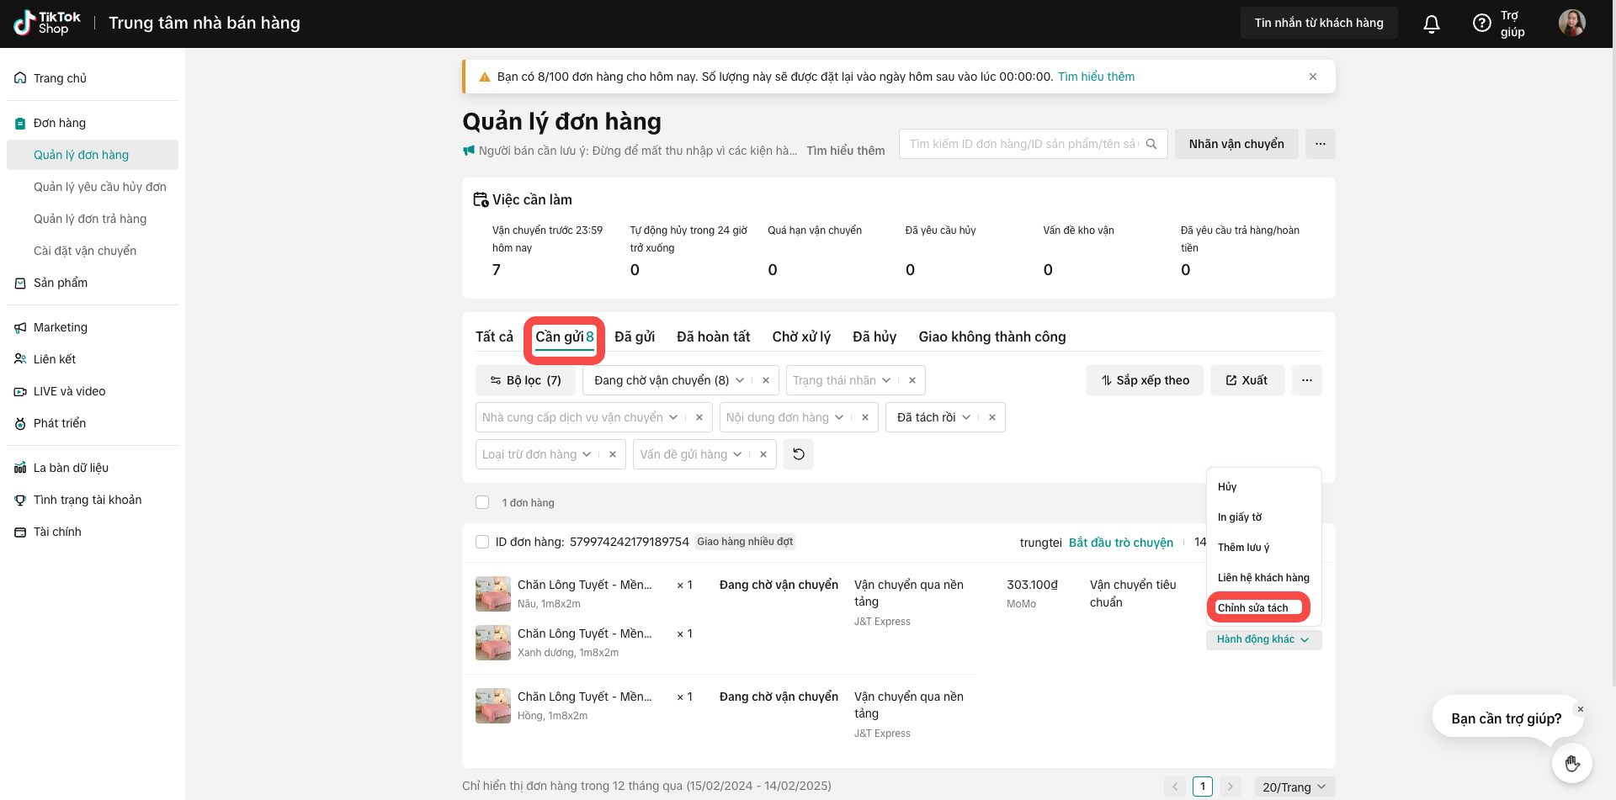Switch to the Đã gửi tab
Viewport: 1616px width, 800px height.
pos(635,336)
